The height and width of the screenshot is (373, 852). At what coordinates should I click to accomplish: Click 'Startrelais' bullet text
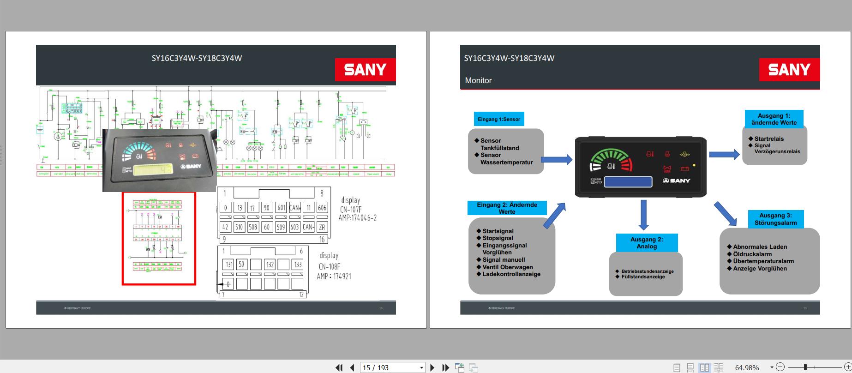(769, 139)
